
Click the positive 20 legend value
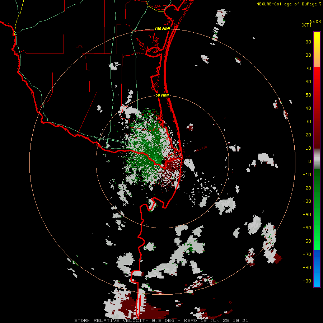click(x=308, y=135)
